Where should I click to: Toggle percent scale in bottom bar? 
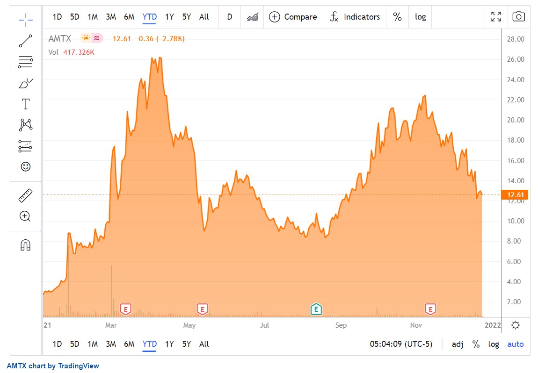point(476,344)
